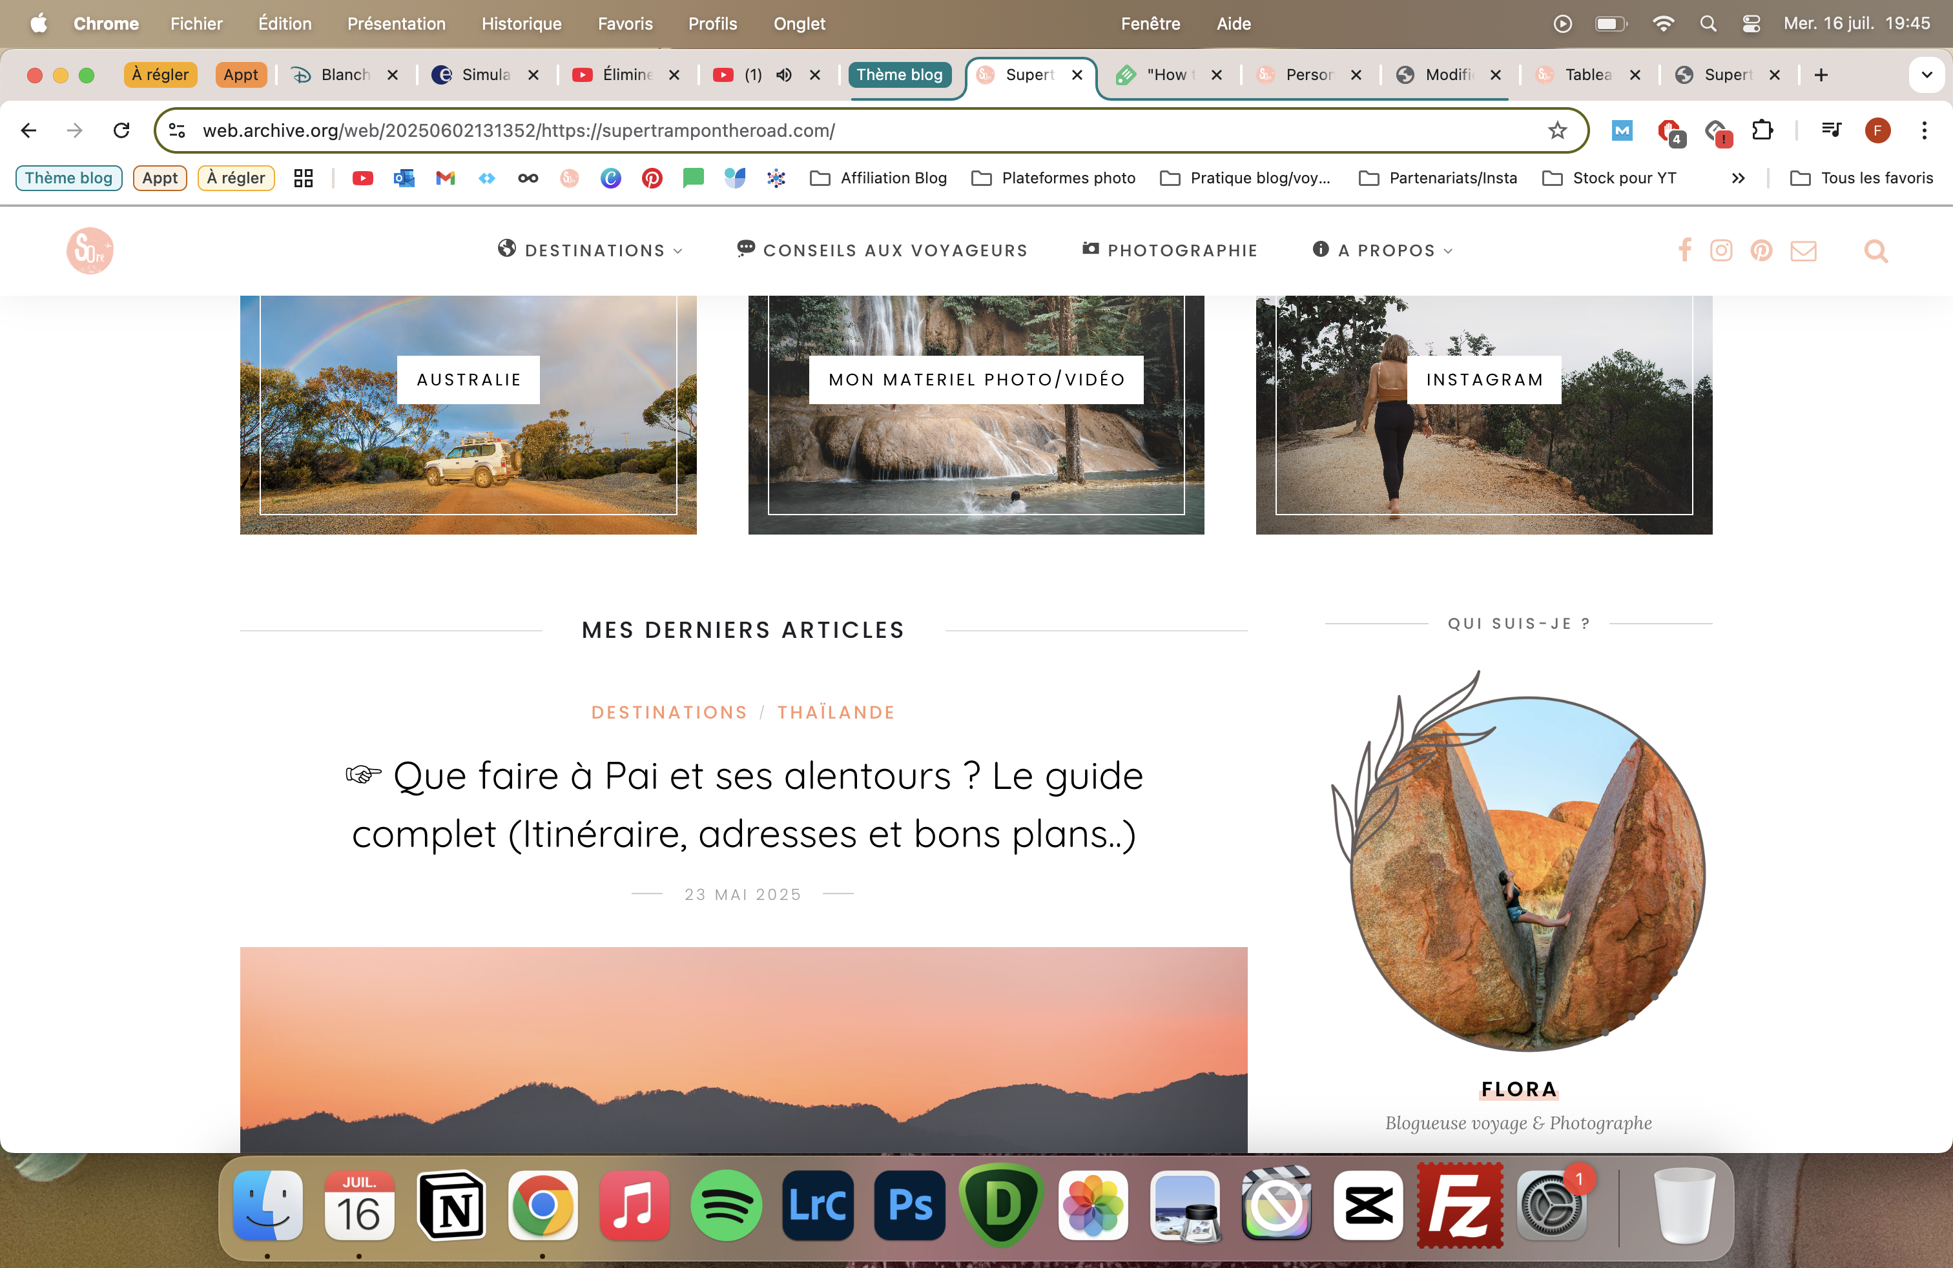This screenshot has height=1268, width=1953.
Task: Mute the playing YouTube tab audio
Action: 783,75
